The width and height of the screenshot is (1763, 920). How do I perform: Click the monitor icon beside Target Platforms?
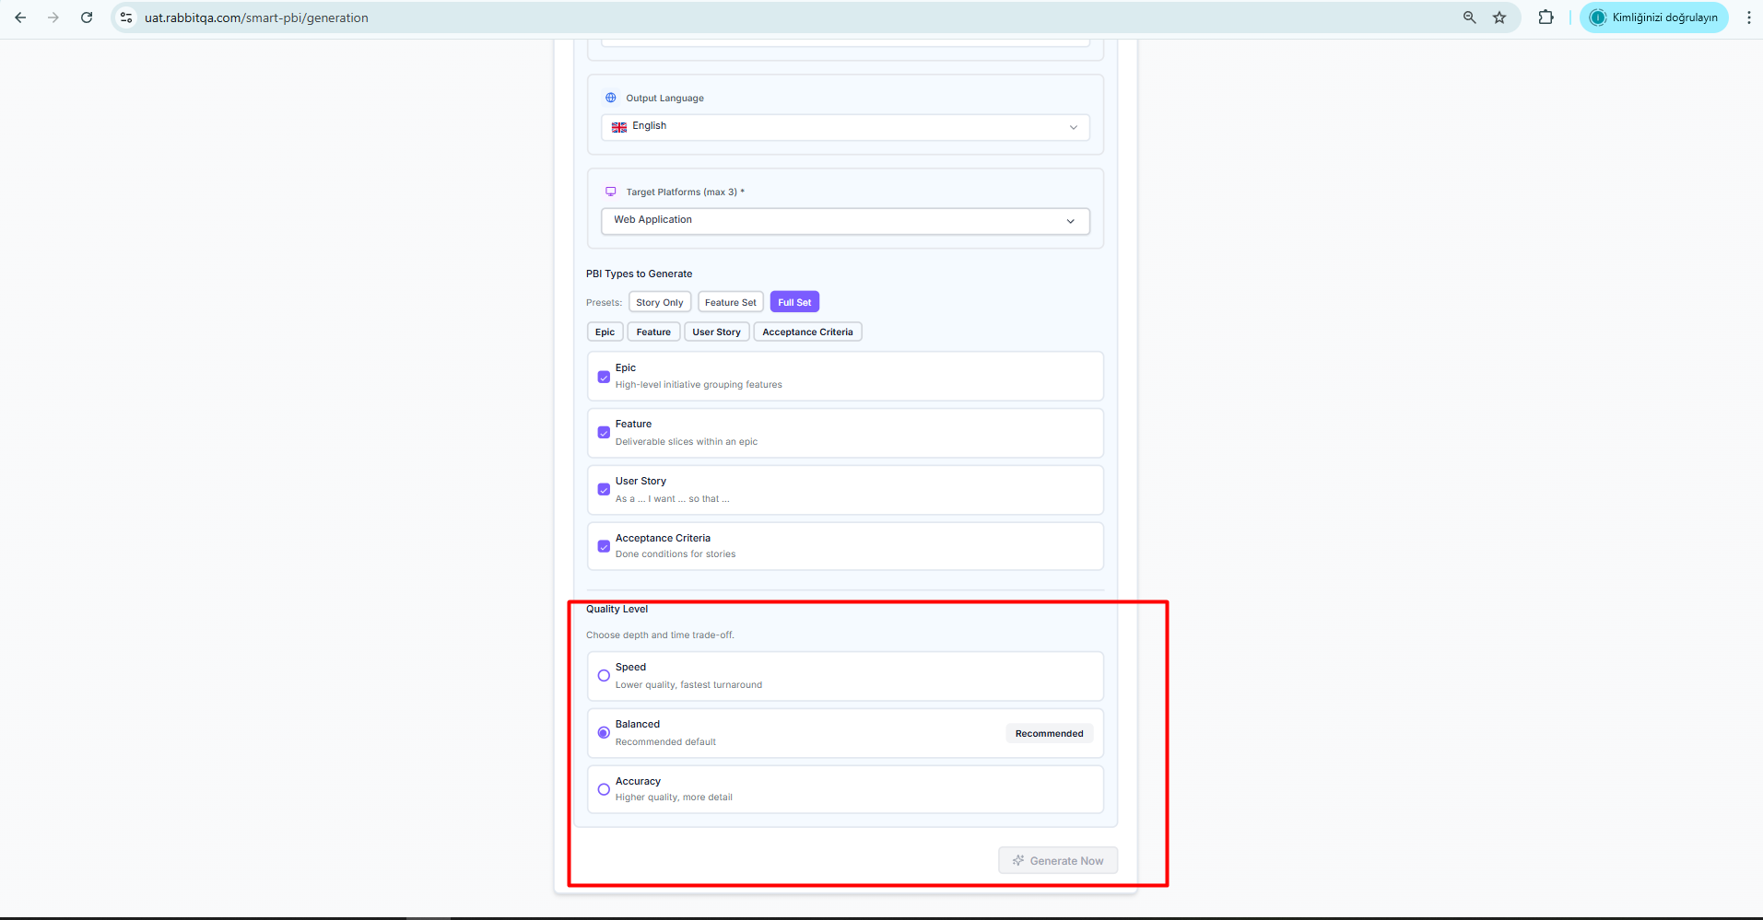click(x=610, y=192)
